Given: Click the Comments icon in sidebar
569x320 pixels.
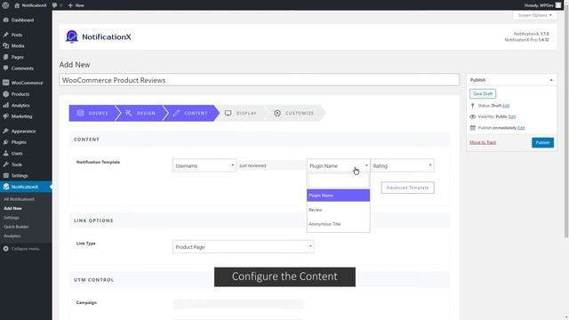Looking at the screenshot, I should 6,68.
